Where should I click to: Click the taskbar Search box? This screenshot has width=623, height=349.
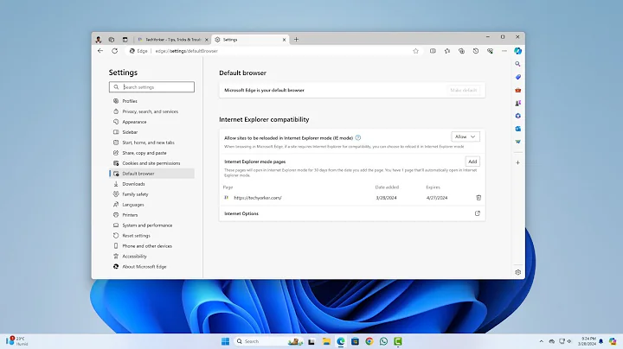pos(269,341)
